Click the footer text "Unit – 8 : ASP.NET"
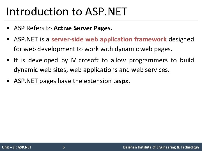 (17, 147)
